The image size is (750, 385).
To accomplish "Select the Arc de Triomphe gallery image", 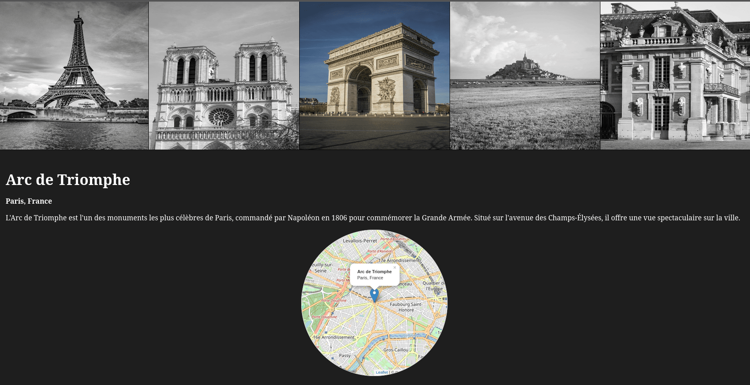I will (374, 75).
